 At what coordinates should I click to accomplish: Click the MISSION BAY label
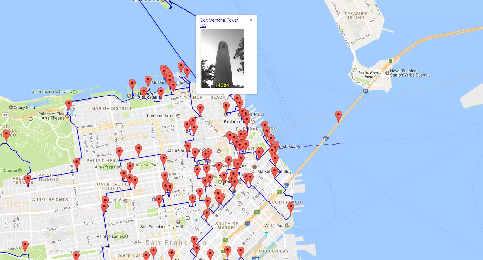coord(274,251)
